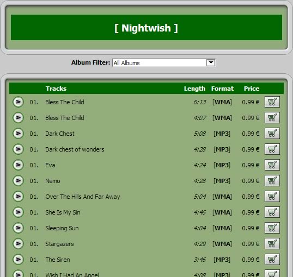Select Over The Hills And Far Away title

click(x=83, y=197)
